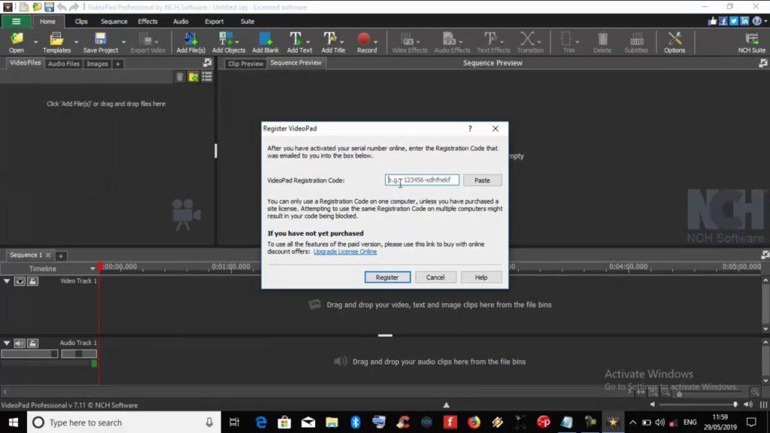770x433 pixels.
Task: Follow the Upgrade License Online link
Action: (x=345, y=252)
